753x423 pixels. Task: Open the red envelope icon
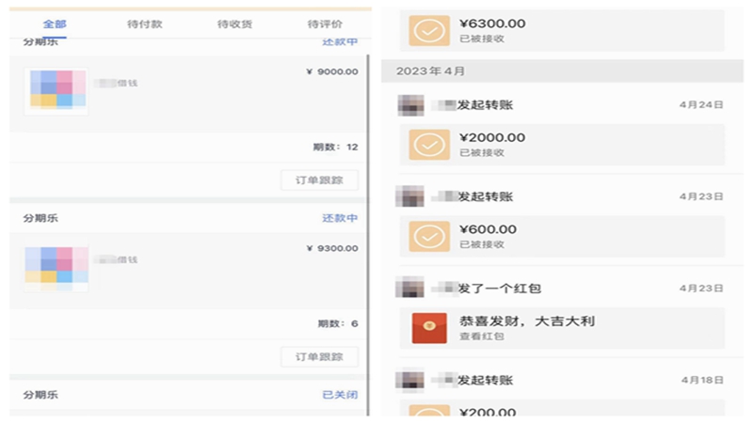pos(429,327)
